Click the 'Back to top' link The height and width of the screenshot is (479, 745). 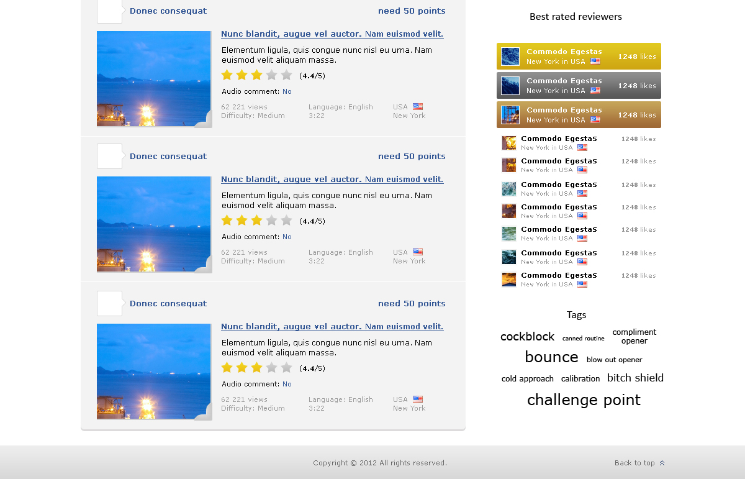(634, 463)
